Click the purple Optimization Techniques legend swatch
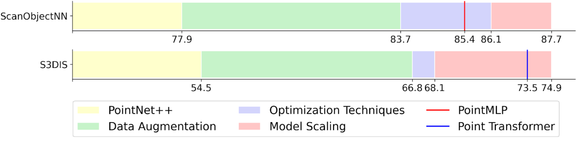 coord(249,110)
